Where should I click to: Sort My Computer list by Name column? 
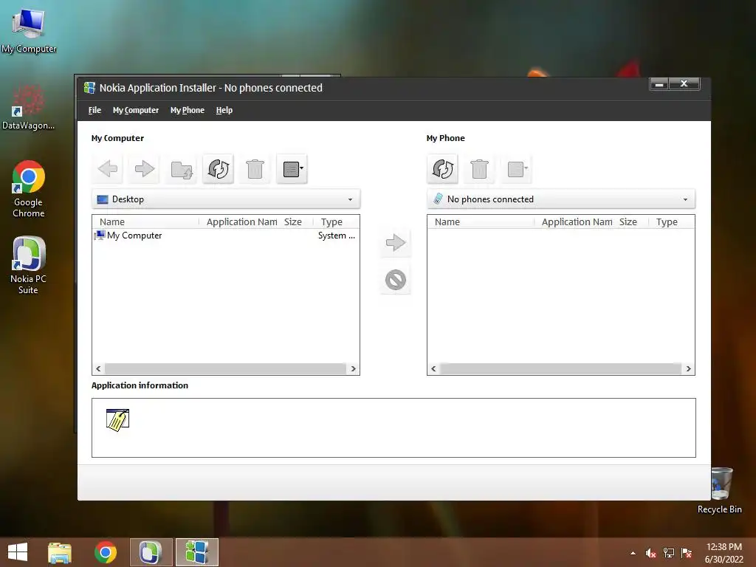tap(145, 221)
